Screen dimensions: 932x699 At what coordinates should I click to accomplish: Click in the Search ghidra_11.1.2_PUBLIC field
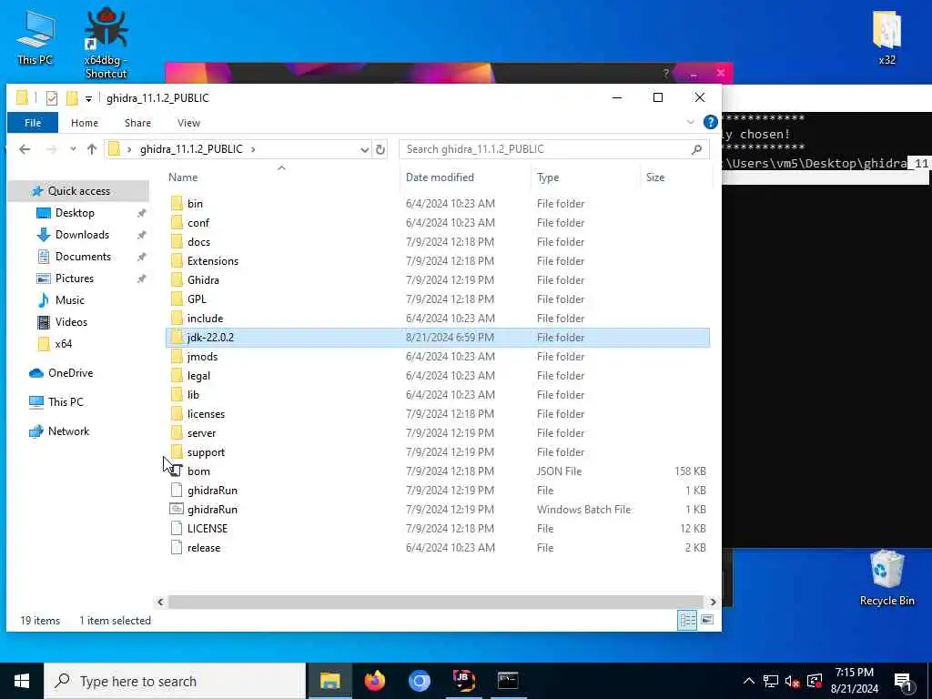[547, 149]
